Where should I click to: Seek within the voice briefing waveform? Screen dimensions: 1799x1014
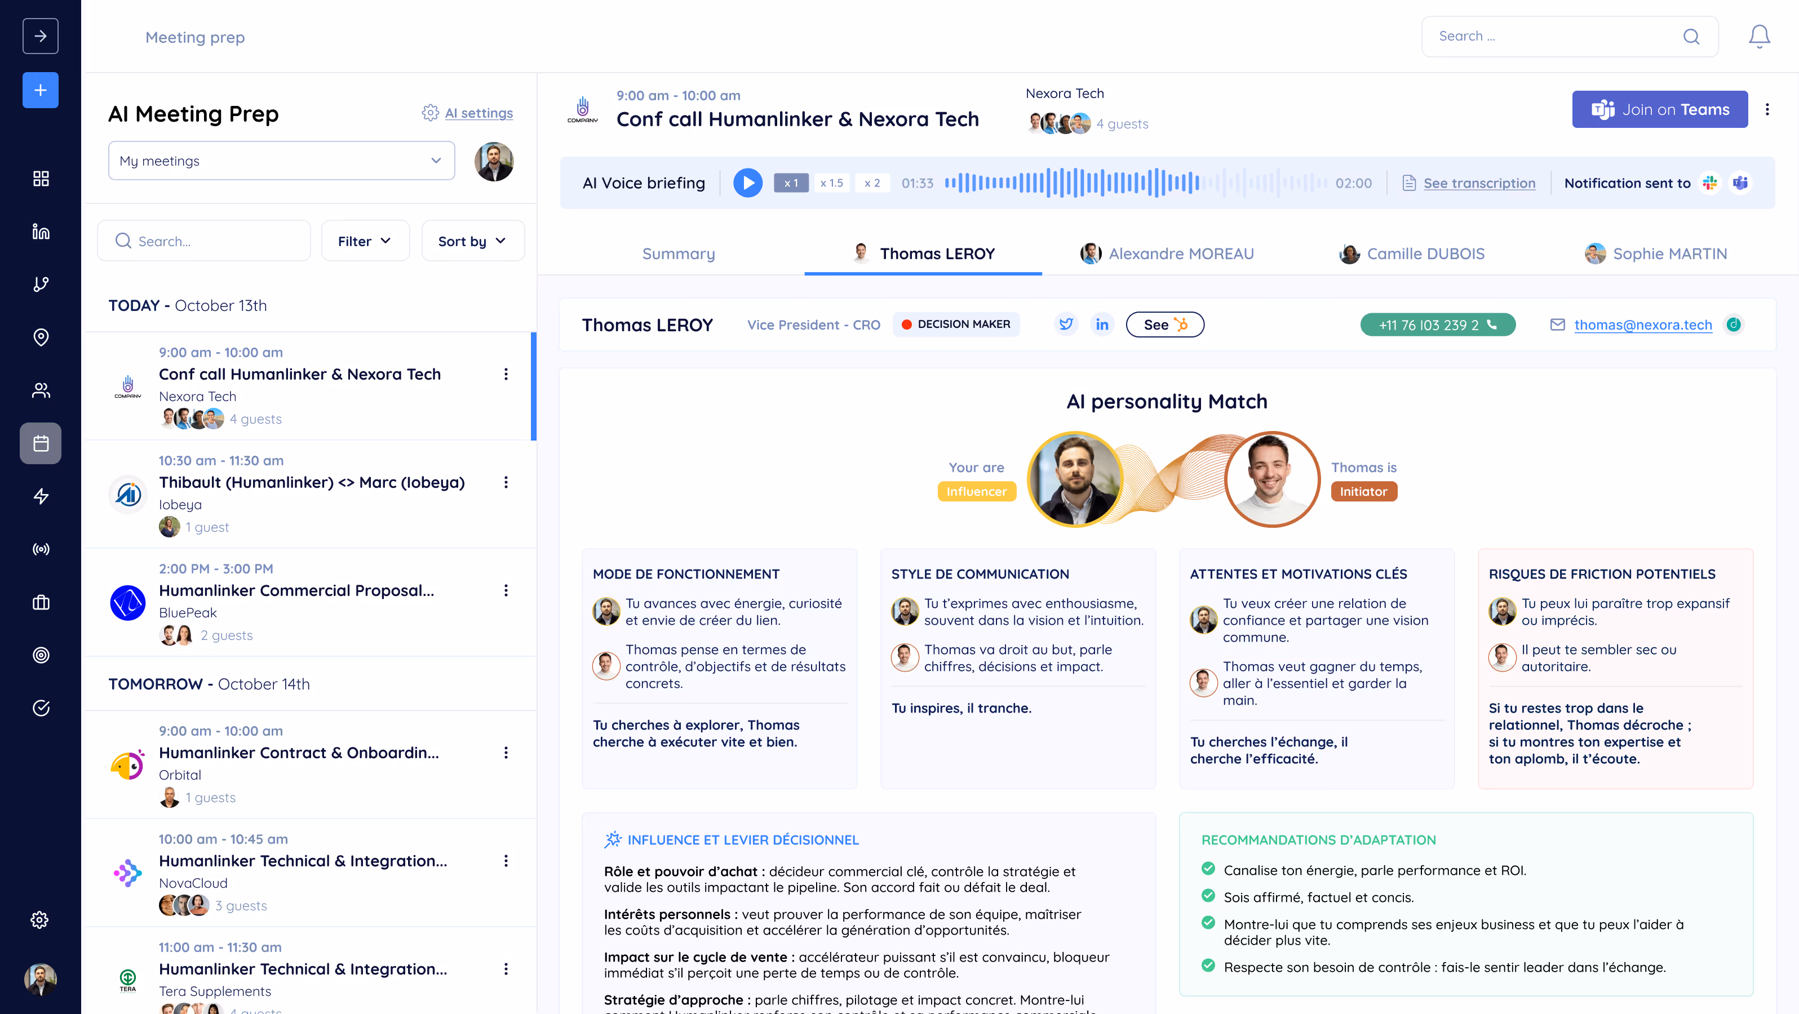pos(1135,183)
